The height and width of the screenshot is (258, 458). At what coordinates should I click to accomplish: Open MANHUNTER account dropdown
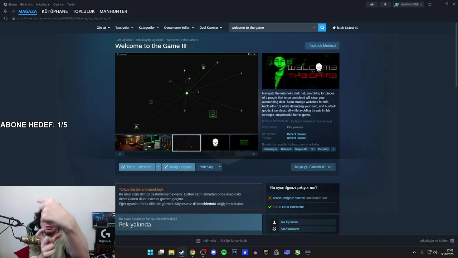click(408, 4)
